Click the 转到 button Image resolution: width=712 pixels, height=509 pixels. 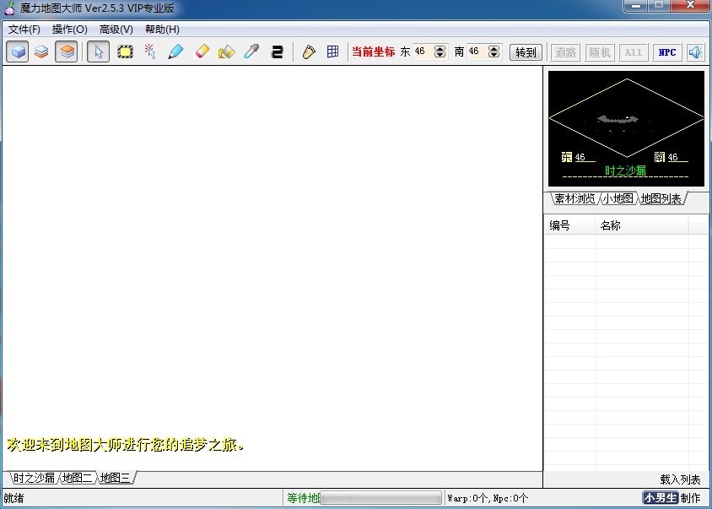(x=526, y=52)
